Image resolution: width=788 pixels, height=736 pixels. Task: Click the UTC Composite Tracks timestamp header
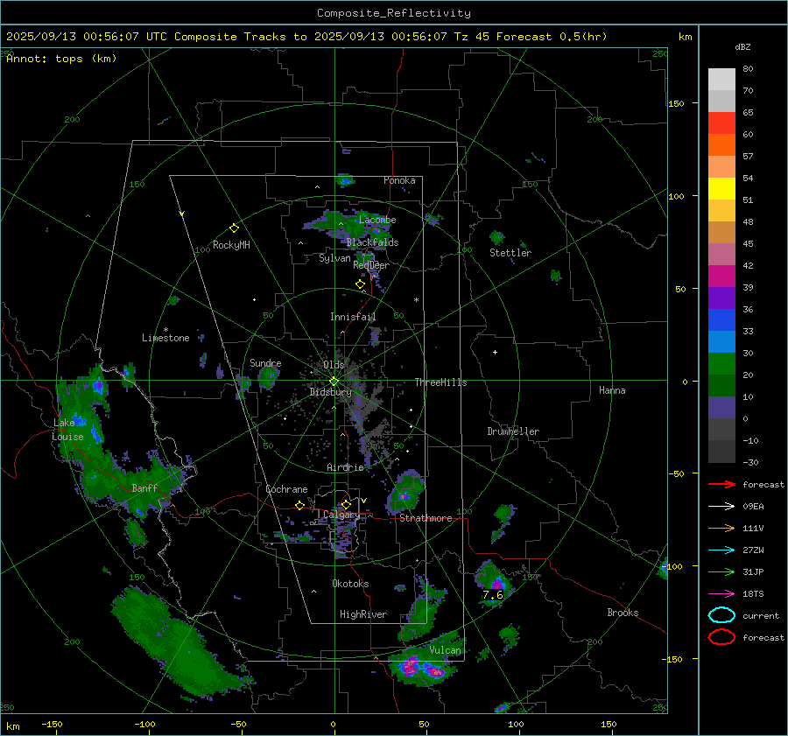tap(306, 37)
